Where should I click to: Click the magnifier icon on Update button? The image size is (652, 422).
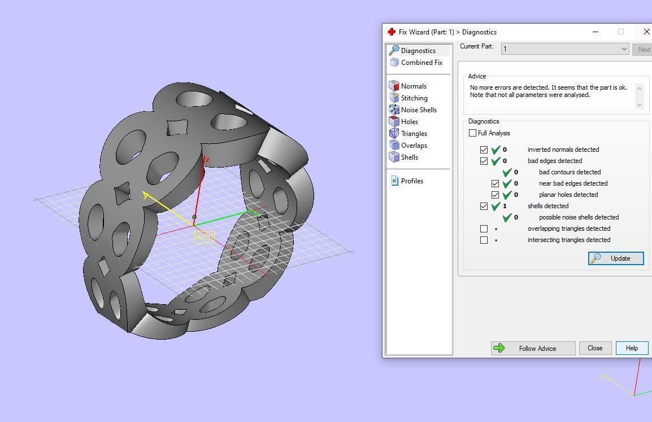pyautogui.click(x=596, y=258)
